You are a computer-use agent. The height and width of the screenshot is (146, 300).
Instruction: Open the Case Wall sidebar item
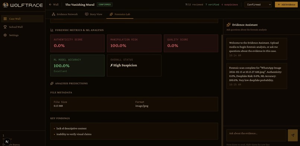22,19
